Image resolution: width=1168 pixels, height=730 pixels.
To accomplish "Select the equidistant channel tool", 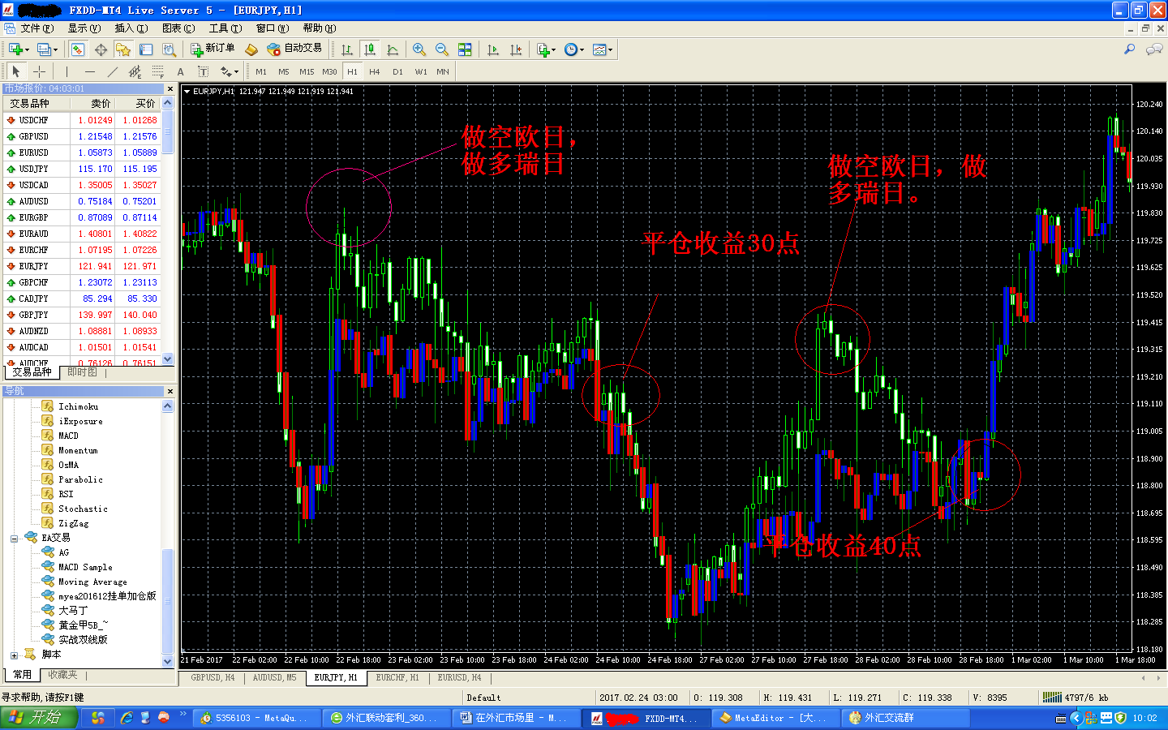I will click(135, 71).
